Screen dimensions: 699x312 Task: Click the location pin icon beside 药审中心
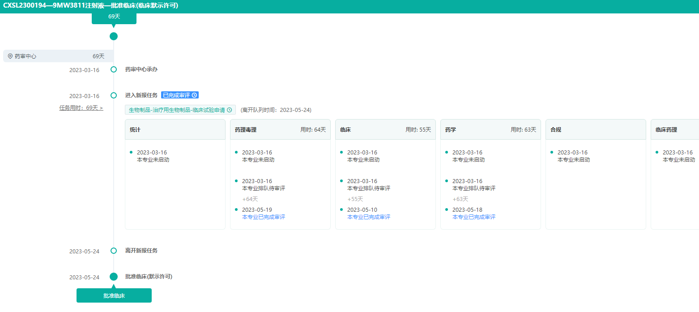tap(10, 56)
